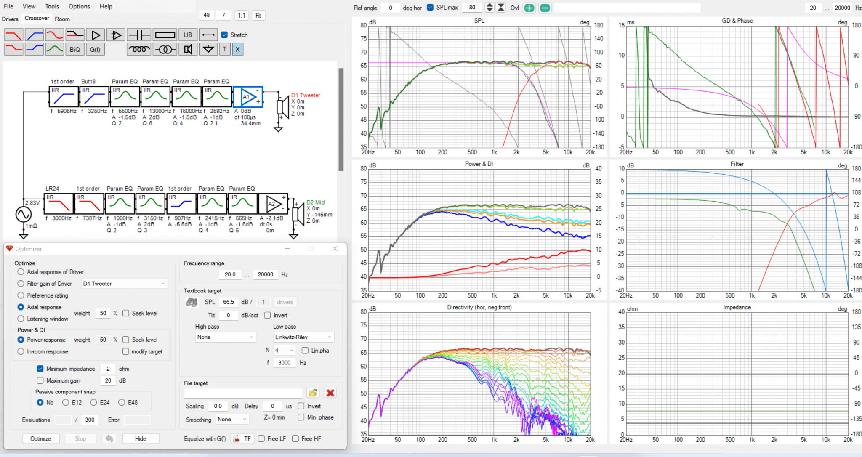This screenshot has height=457, width=862.
Task: Open the High pass None dropdown
Action: pyautogui.click(x=225, y=337)
